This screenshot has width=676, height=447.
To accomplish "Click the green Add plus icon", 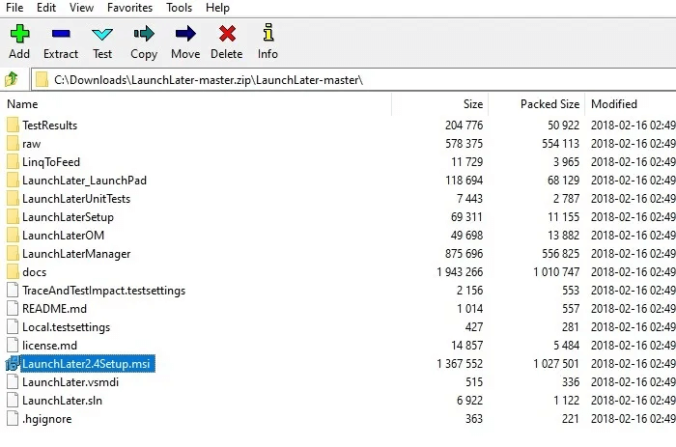I will tap(19, 34).
